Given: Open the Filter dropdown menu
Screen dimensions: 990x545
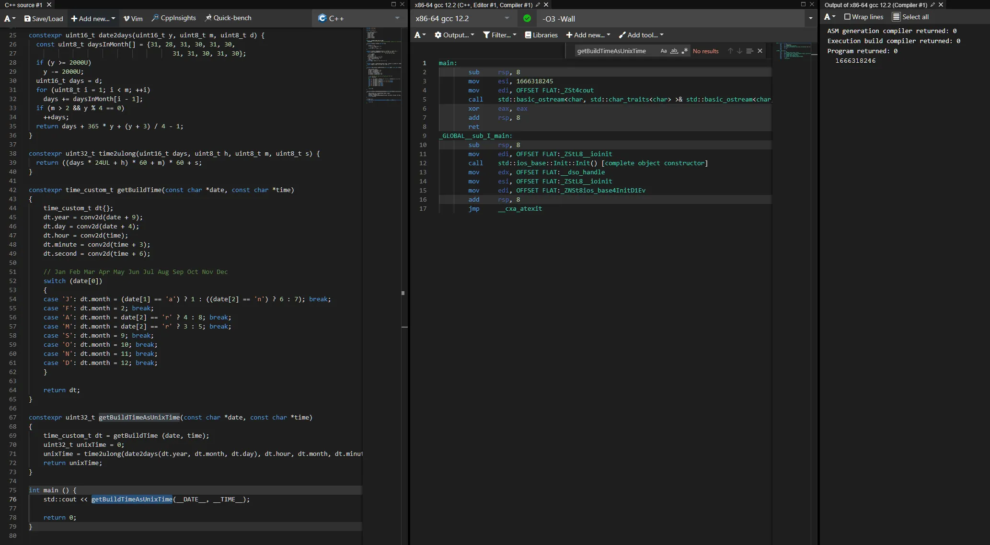Looking at the screenshot, I should (500, 35).
